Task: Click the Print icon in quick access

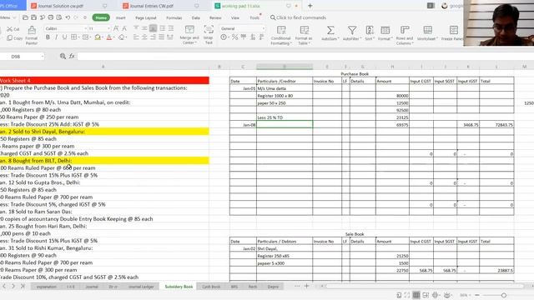Action: tap(51, 17)
